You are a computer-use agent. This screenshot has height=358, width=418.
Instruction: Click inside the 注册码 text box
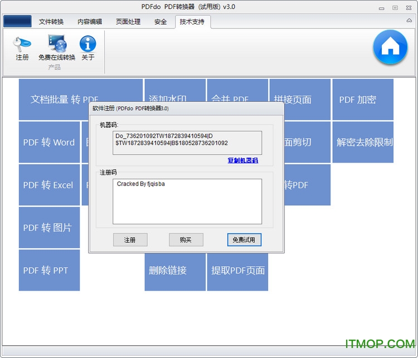(x=187, y=202)
